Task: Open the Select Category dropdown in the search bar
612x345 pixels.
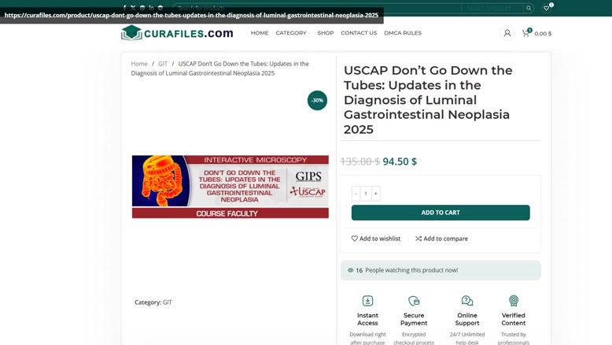Action: tap(492, 8)
